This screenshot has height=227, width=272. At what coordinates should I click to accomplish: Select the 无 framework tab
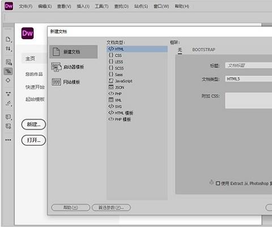(180, 50)
